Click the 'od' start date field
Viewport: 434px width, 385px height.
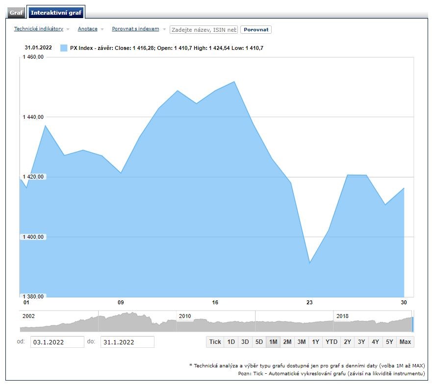pos(57,342)
